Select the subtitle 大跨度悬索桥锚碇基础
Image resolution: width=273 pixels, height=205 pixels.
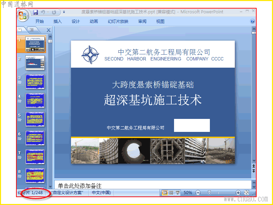coord(153,85)
